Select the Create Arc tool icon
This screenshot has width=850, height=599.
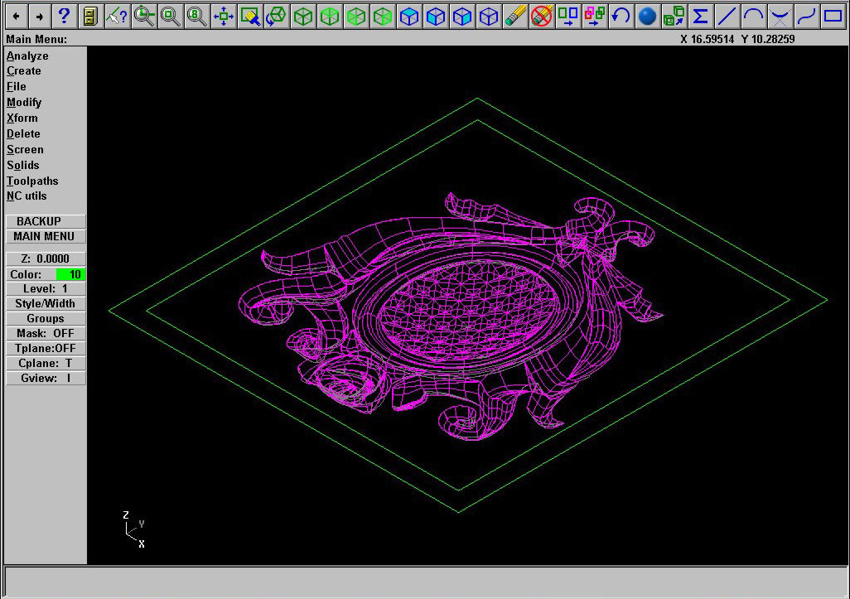coord(753,16)
